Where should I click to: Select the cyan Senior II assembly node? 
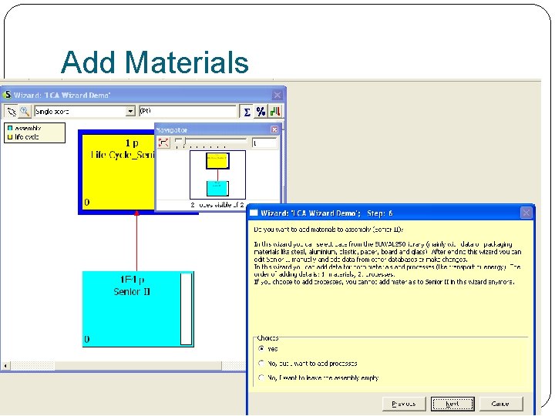coord(138,309)
